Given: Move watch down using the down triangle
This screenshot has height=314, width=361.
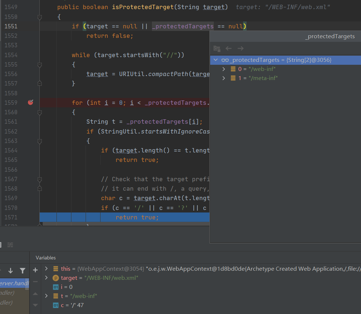Looking at the screenshot, I should click(35, 305).
